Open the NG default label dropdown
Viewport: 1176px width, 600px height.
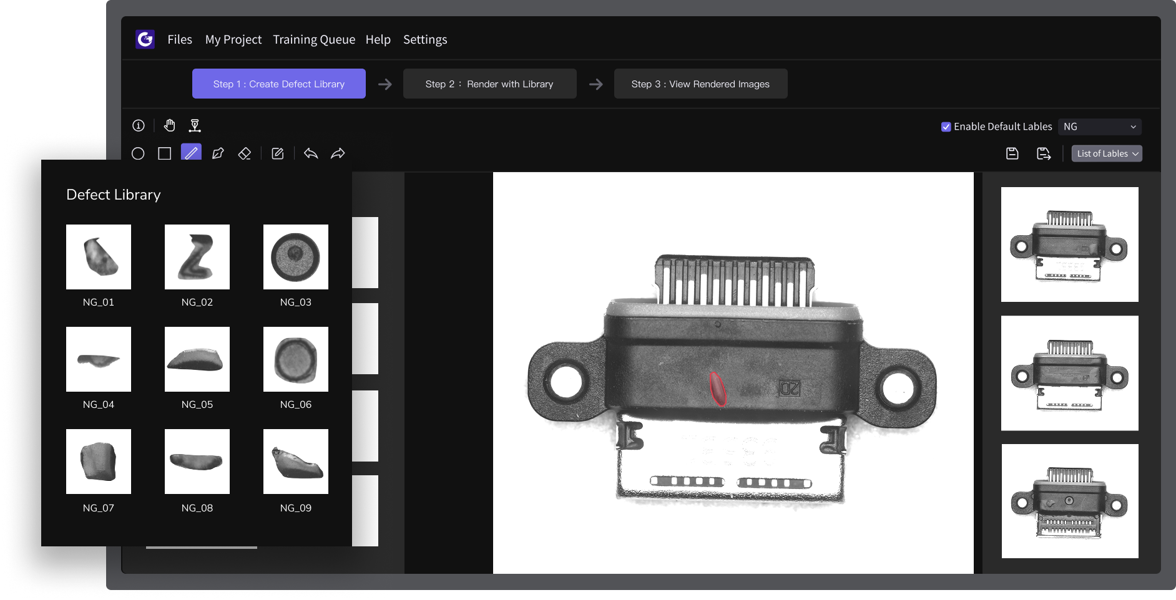point(1099,127)
